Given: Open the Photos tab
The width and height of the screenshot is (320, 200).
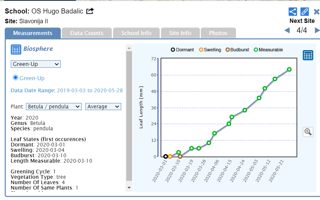Looking at the screenshot, I should pos(218,33).
